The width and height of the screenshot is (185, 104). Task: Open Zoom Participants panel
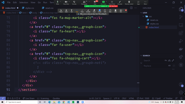coord(84,3)
